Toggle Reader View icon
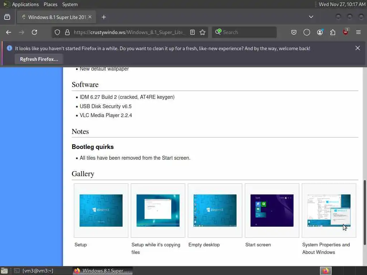 [192, 32]
